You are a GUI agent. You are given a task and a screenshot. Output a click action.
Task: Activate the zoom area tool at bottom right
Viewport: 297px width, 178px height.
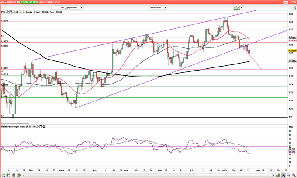pos(283,175)
